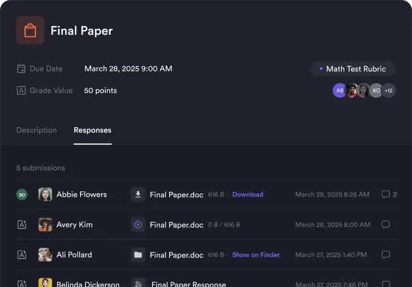
Task: Click the Show on Finder link
Action: [x=256, y=255]
